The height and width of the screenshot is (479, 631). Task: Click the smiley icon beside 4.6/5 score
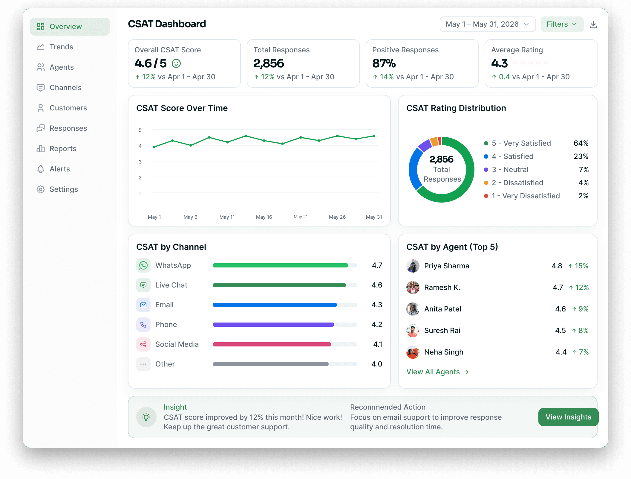click(176, 63)
